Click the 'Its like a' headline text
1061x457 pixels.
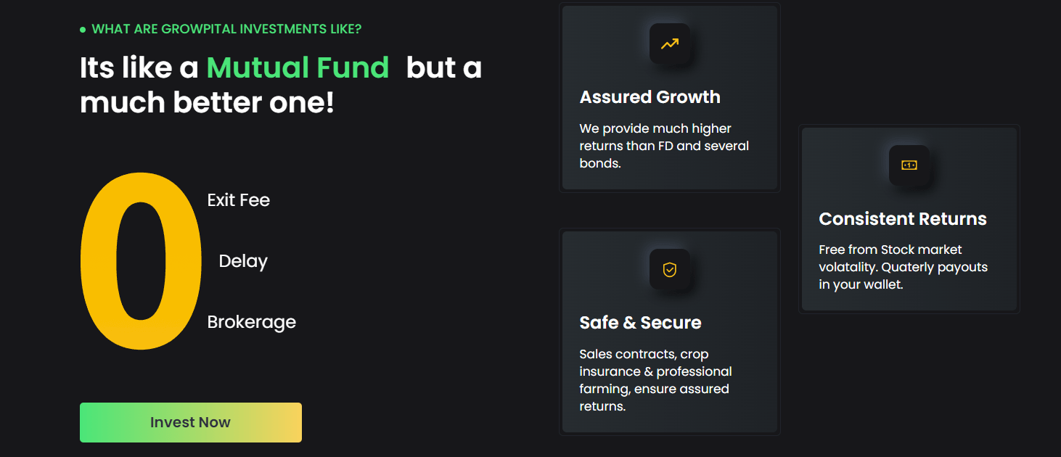pyautogui.click(x=139, y=68)
